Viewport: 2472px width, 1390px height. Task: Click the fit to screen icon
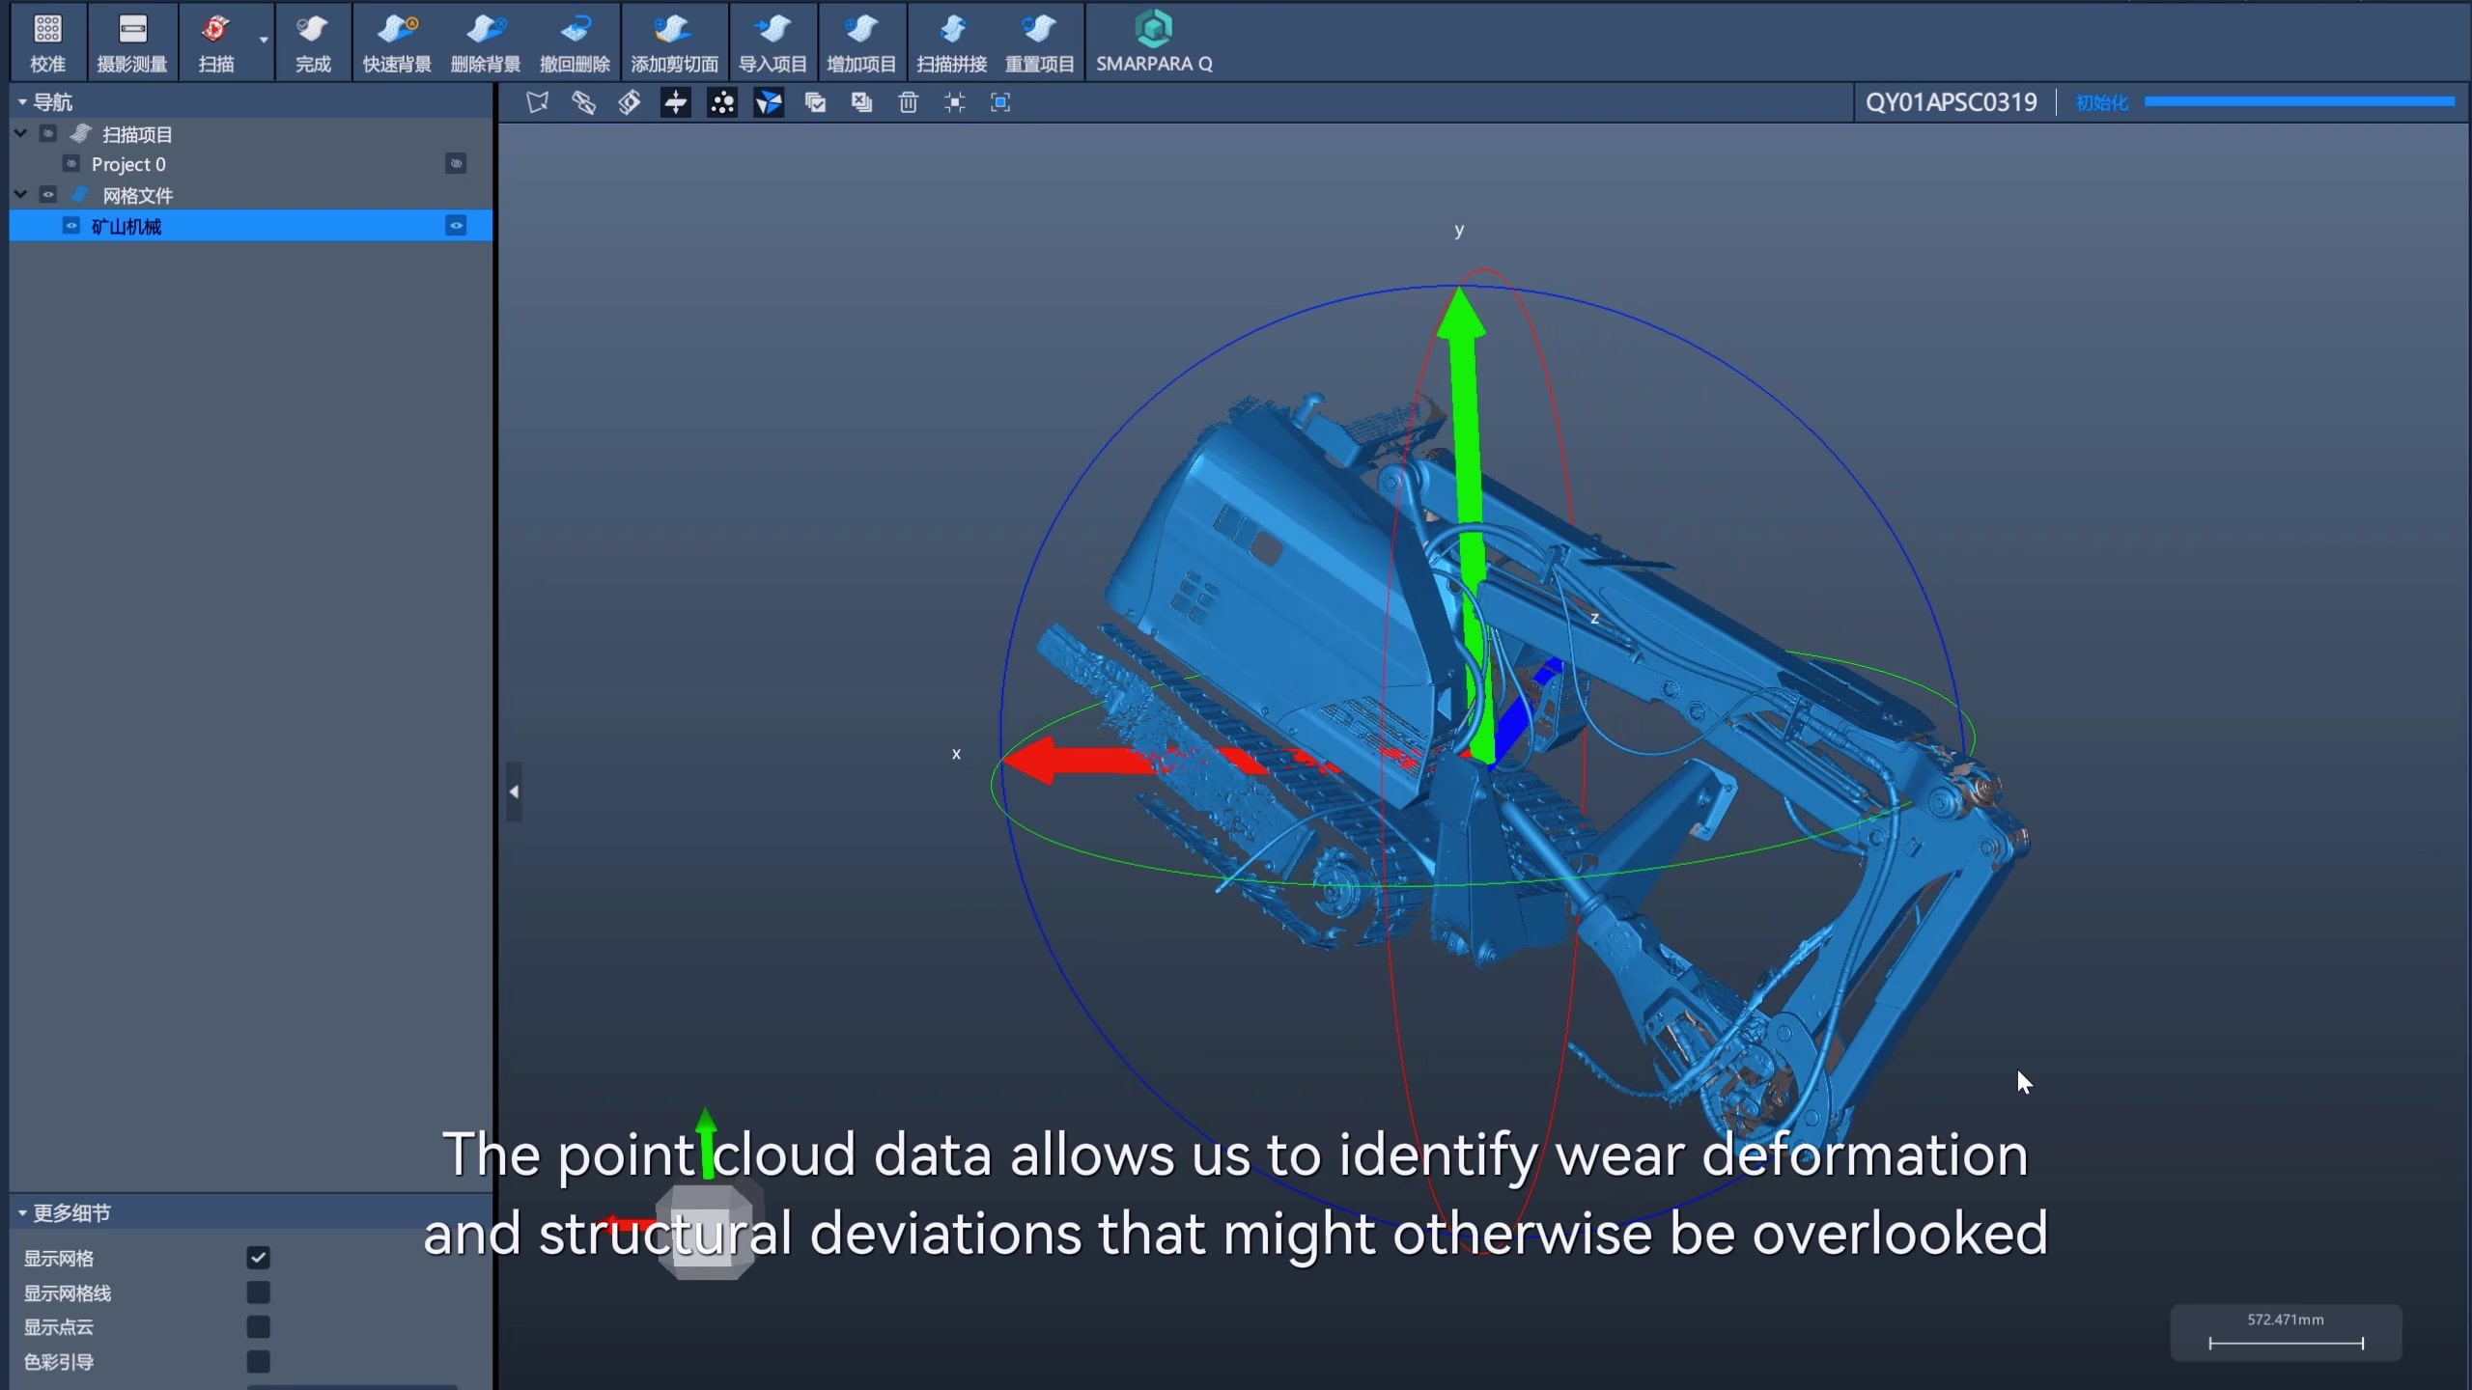(1000, 102)
